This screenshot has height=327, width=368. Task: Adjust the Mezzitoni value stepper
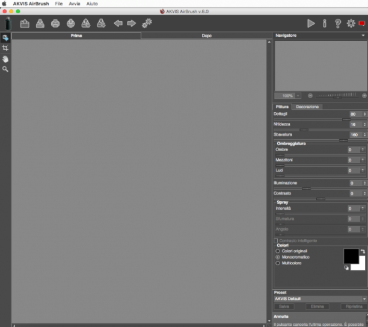point(363,160)
